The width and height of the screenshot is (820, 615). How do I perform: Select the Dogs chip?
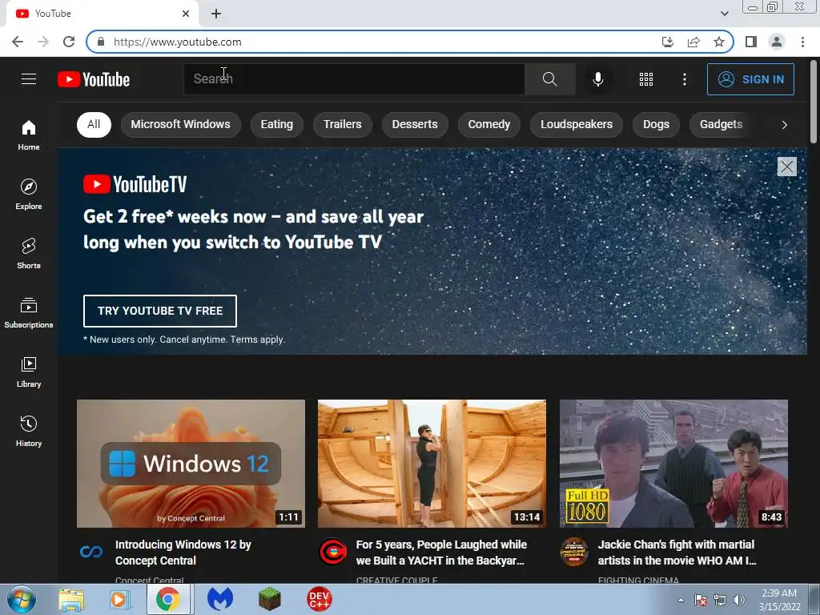[656, 124]
